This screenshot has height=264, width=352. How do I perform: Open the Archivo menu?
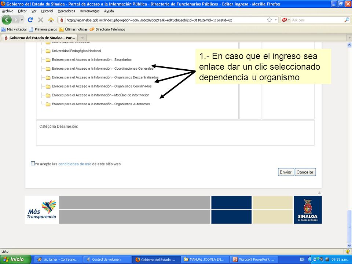coord(8,11)
